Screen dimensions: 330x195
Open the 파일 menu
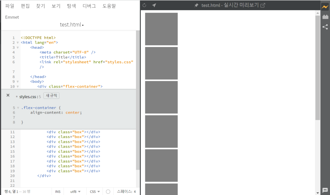(x=10, y=6)
